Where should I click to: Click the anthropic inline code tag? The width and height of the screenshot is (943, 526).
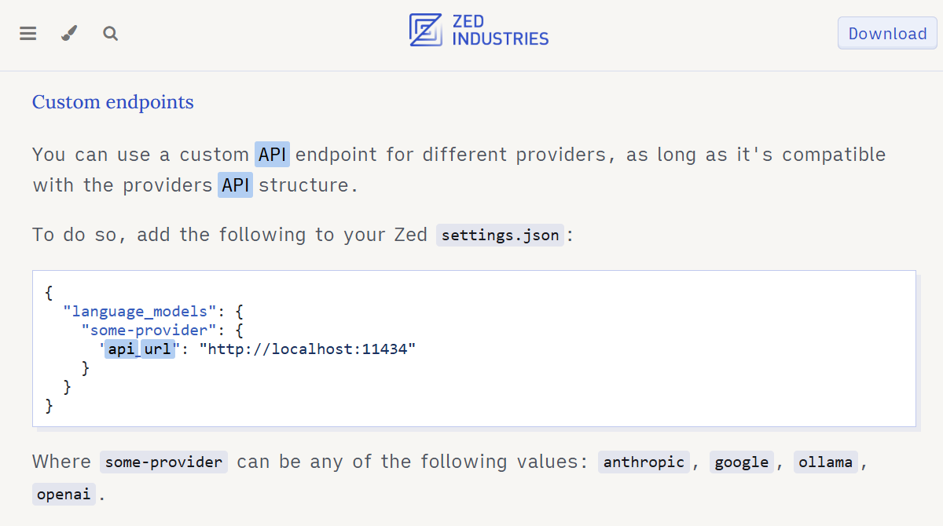tap(644, 462)
